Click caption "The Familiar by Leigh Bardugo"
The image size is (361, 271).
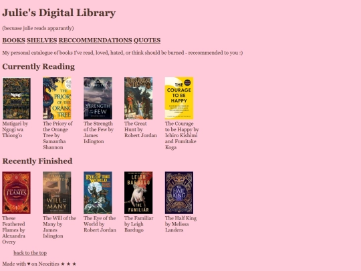(x=139, y=224)
